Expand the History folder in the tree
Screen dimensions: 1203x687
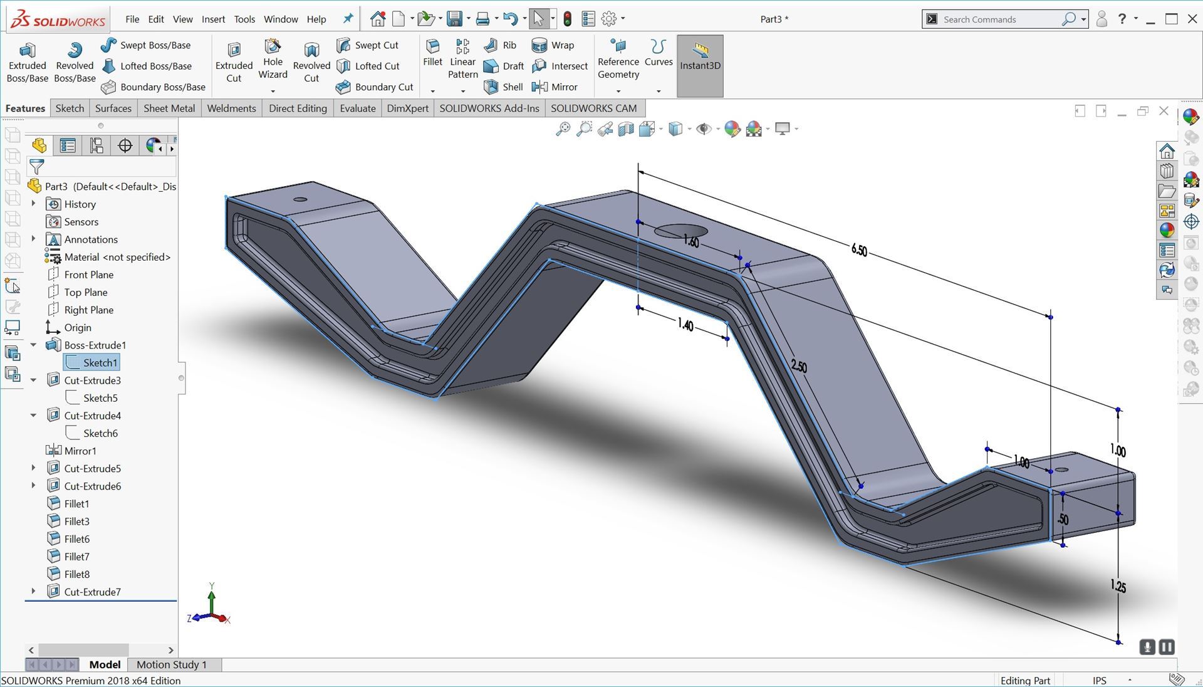click(x=33, y=204)
